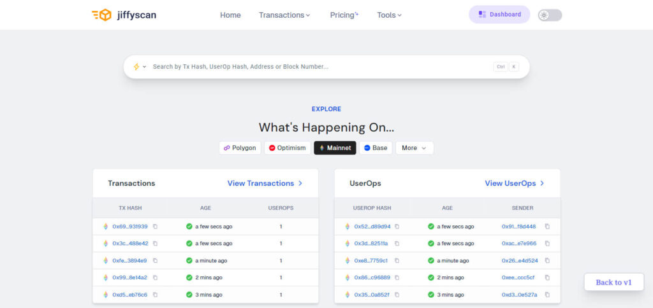
Task: Open the Pricing menu item
Action: (x=344, y=15)
